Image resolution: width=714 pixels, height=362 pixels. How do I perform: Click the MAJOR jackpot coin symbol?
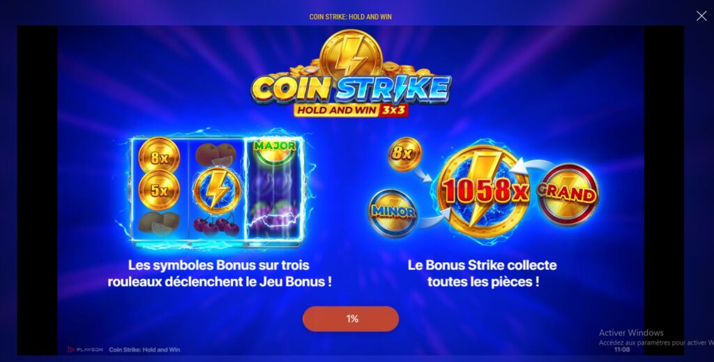click(275, 150)
